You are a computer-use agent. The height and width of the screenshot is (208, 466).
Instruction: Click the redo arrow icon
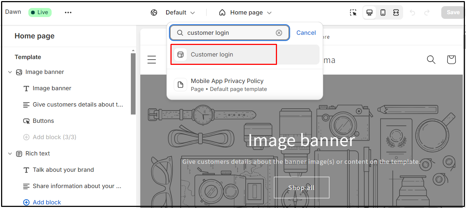(x=427, y=13)
